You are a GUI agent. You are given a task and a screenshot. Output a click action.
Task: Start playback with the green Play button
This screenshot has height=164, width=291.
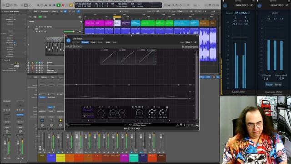[x=59, y=5]
